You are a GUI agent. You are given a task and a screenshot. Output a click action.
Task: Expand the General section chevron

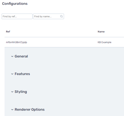(12, 56)
